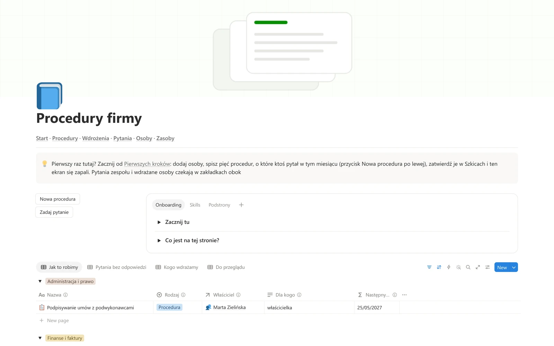
Task: Switch to the Skills tab
Action: 195,205
